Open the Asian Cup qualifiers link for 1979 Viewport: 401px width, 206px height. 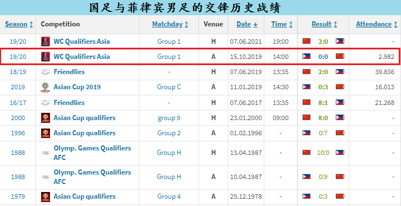84,196
